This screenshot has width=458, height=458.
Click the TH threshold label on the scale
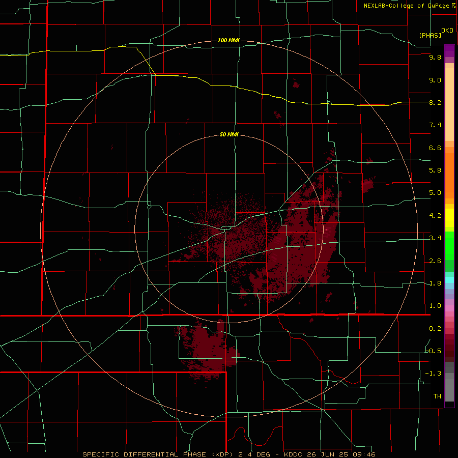[437, 396]
